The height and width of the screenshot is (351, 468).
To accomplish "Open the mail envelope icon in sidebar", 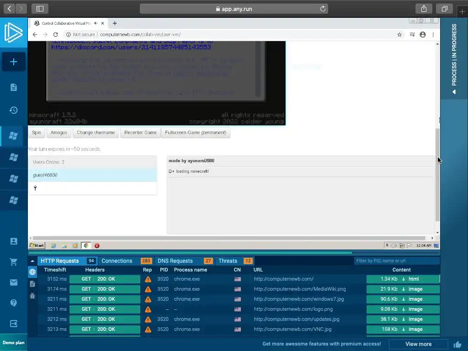I will [x=13, y=282].
